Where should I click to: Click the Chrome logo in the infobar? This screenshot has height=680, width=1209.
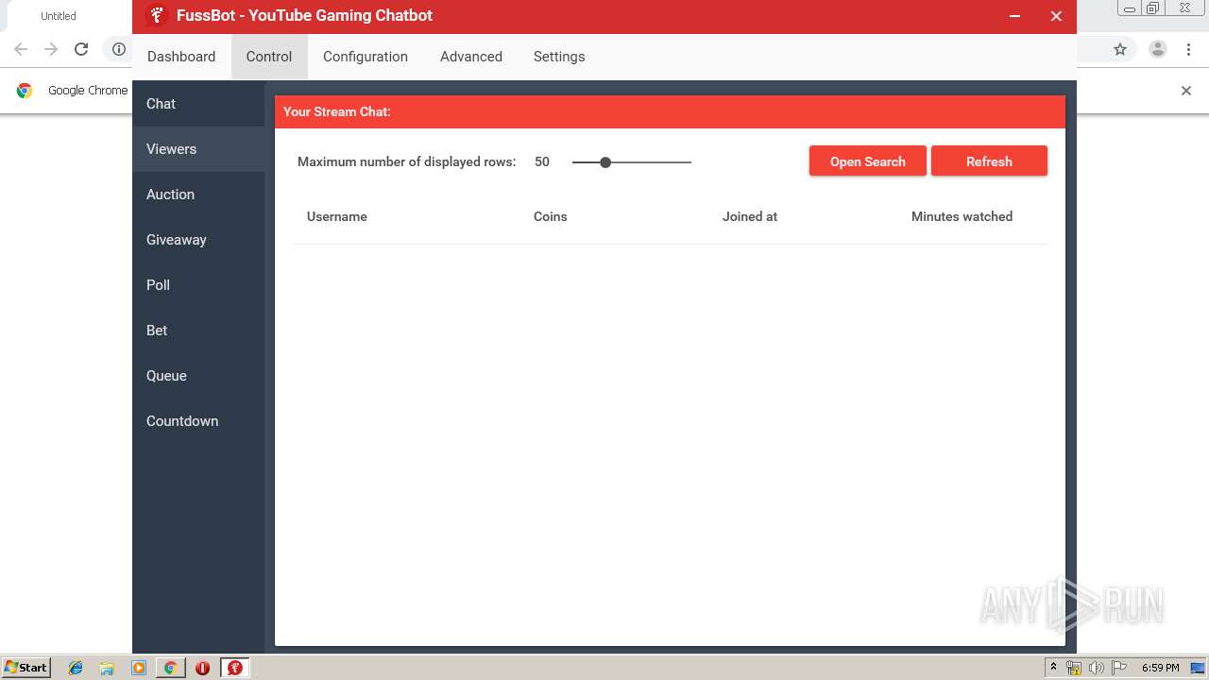point(25,91)
